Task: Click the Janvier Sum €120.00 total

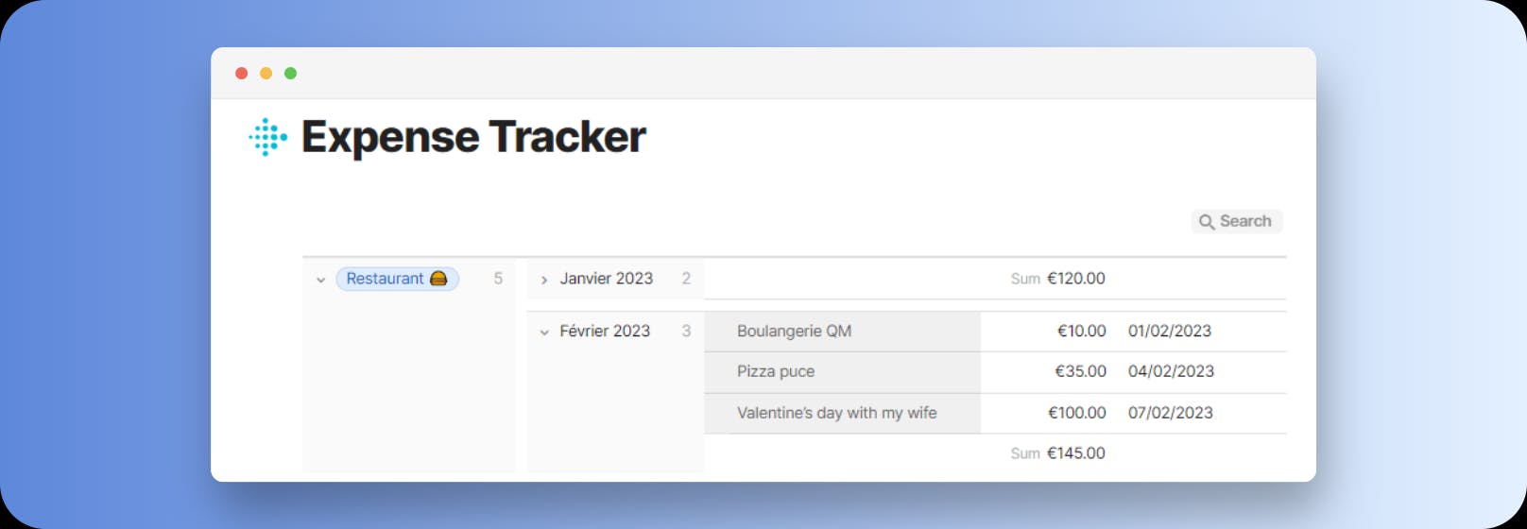Action: 1074,279
